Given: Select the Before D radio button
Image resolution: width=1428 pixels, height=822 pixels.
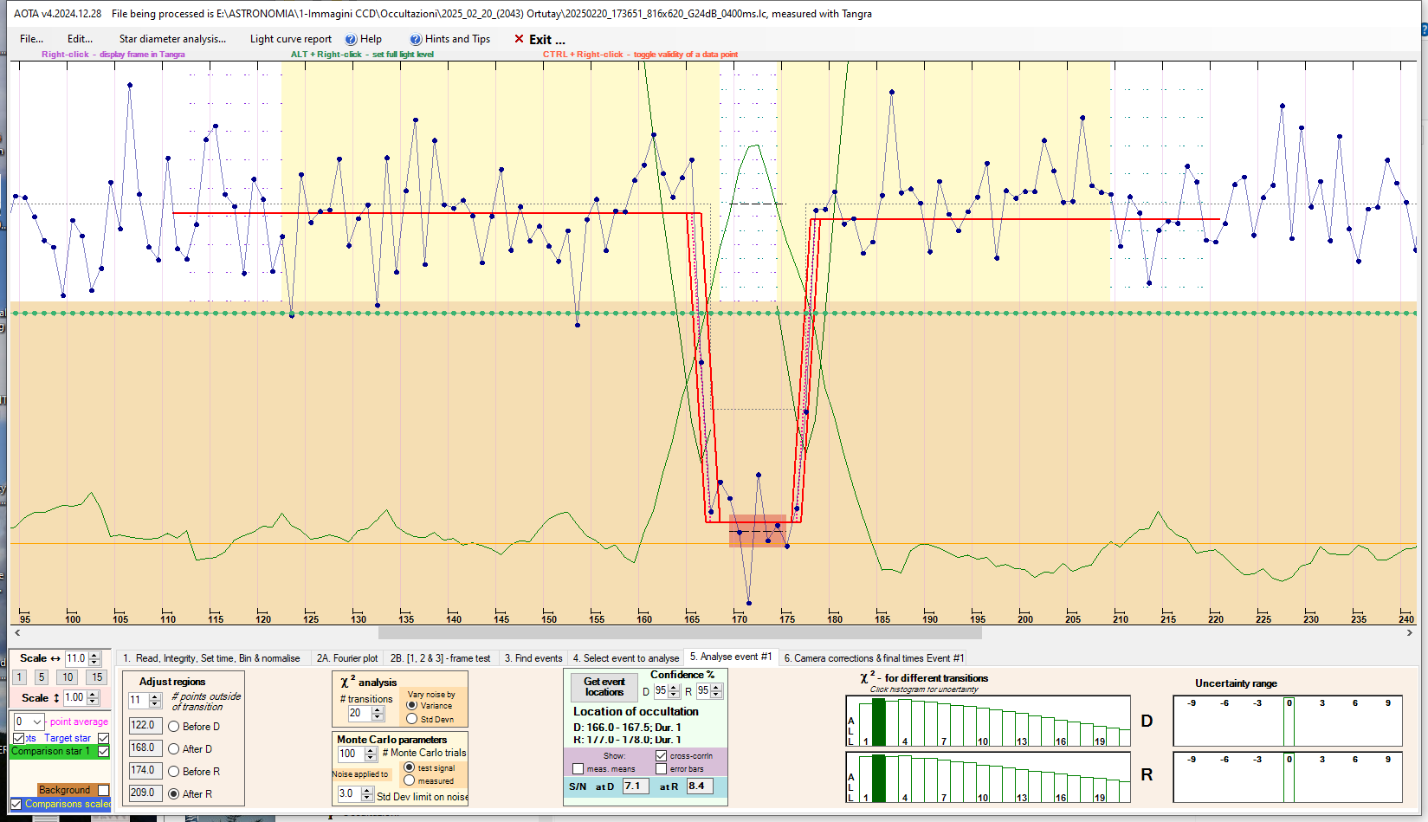Looking at the screenshot, I should point(174,727).
